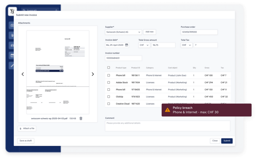This screenshot has height=159, width=257.
Task: Check the Phone bill 9815611 row
Action: (108, 75)
